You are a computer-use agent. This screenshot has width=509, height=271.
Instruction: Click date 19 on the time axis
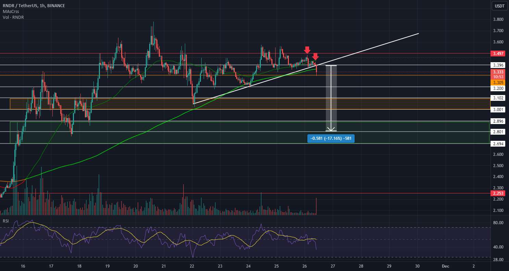(x=107, y=266)
